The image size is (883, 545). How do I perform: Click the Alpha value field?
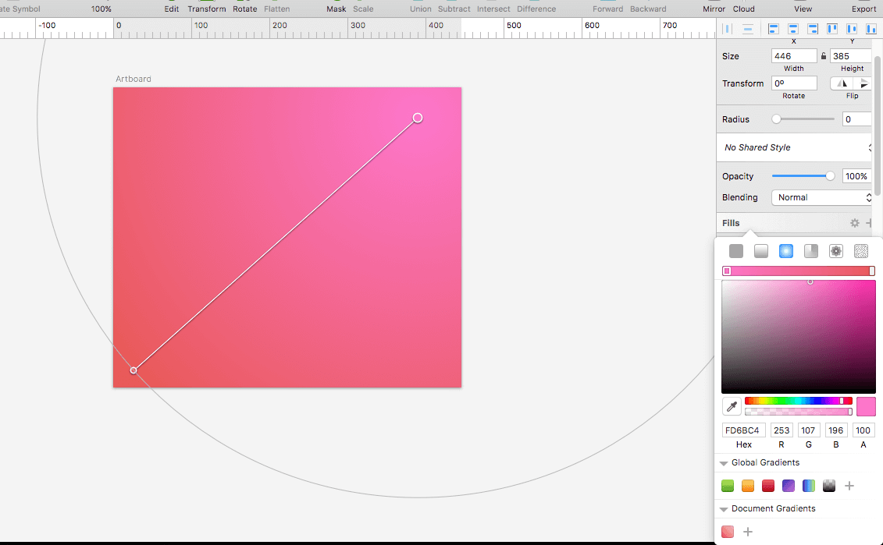[x=863, y=430]
